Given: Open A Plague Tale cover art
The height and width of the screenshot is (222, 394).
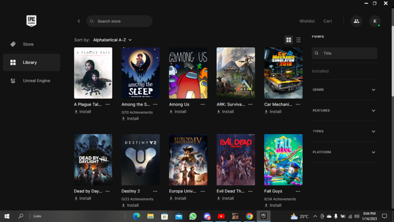Looking at the screenshot, I should tap(93, 73).
